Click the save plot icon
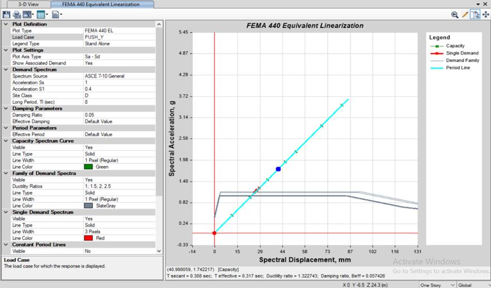 point(6,15)
